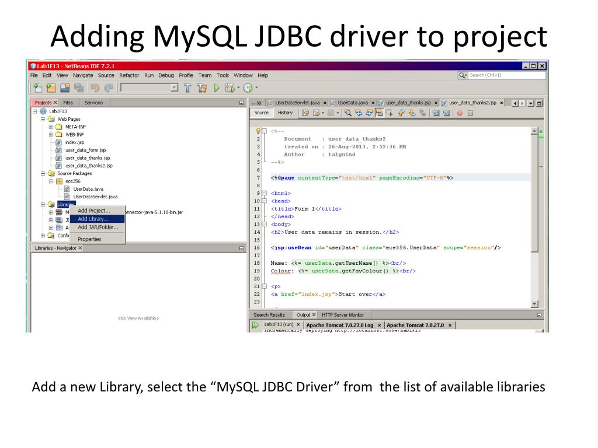Click the Stop Macro Recording icon

point(470,113)
